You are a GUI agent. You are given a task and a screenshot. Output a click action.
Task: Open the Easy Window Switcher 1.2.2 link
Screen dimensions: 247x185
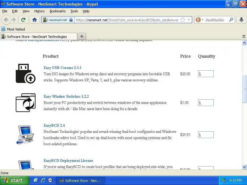(66, 97)
